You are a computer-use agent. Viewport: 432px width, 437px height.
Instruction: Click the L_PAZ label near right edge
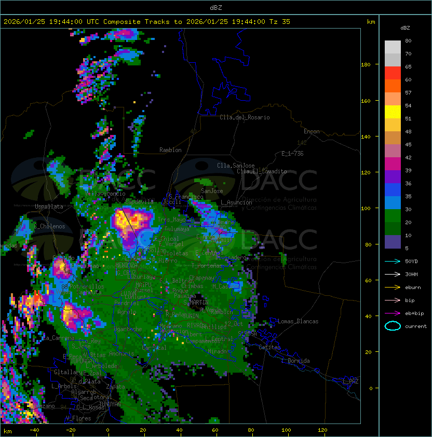click(350, 381)
